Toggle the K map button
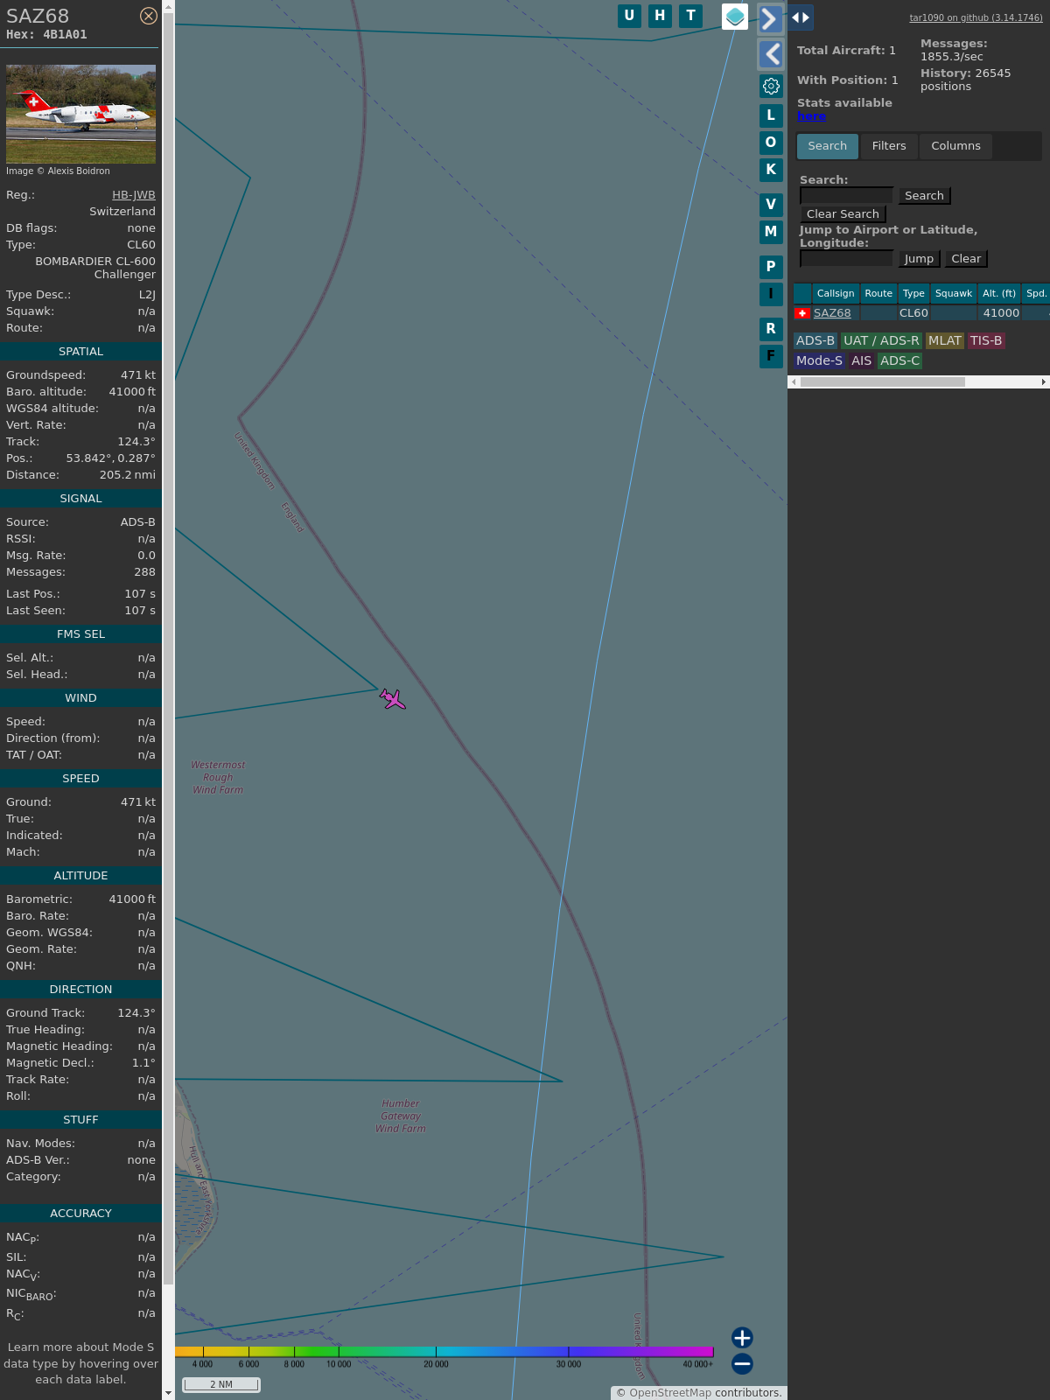Image resolution: width=1050 pixels, height=1400 pixels. tap(771, 170)
